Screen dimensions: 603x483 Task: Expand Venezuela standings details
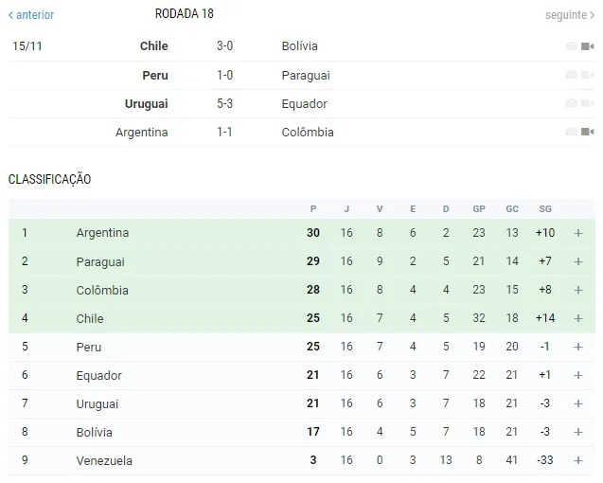click(578, 460)
